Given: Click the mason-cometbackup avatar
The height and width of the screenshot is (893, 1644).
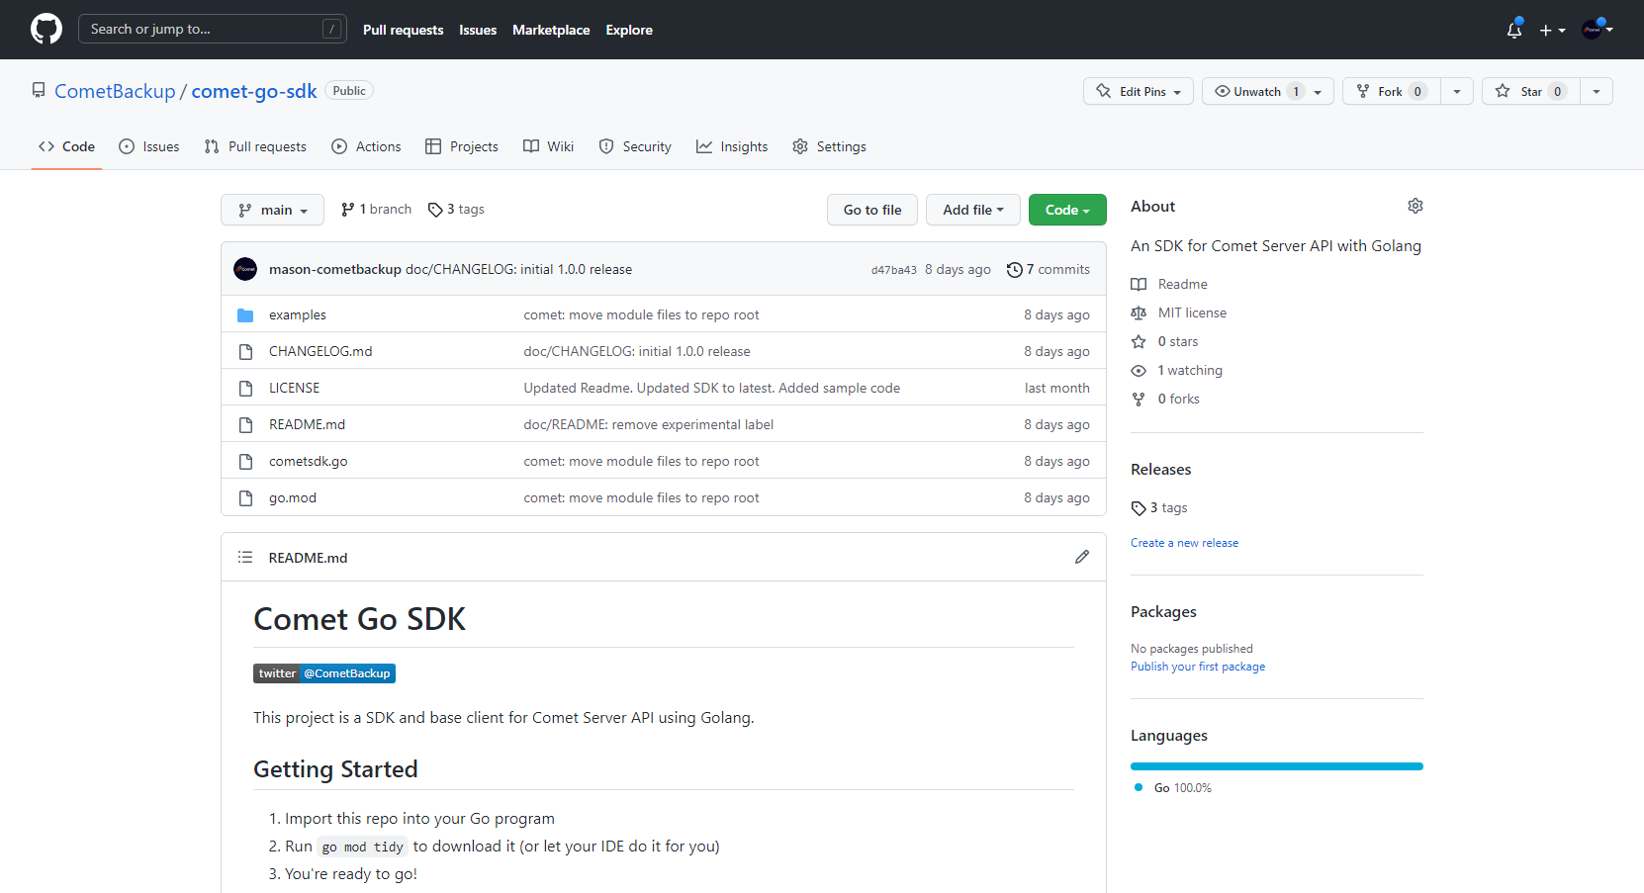Looking at the screenshot, I should pyautogui.click(x=245, y=269).
